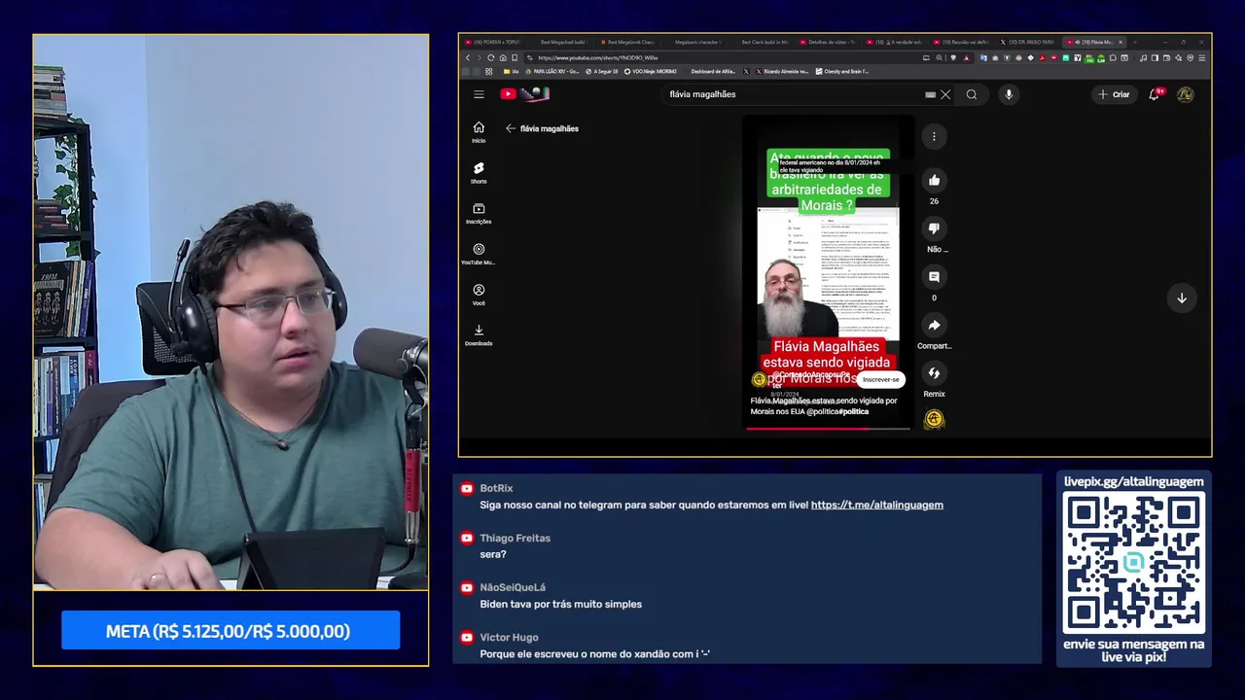
Task: Dislike the Short with thumbs down
Action: click(x=934, y=228)
